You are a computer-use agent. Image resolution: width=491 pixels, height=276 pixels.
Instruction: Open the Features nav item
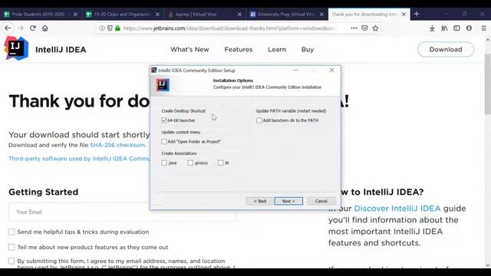click(x=239, y=49)
